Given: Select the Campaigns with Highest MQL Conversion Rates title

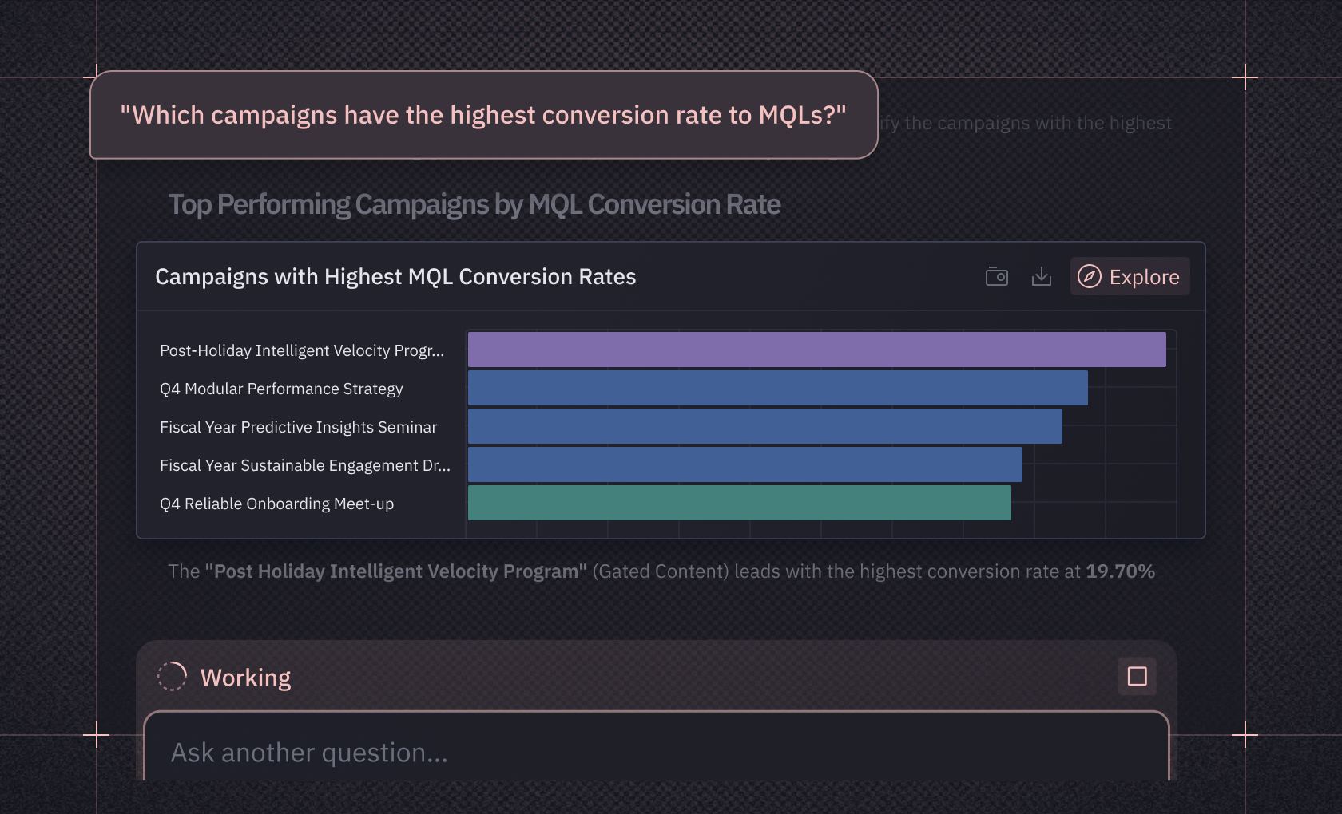Looking at the screenshot, I should [395, 277].
